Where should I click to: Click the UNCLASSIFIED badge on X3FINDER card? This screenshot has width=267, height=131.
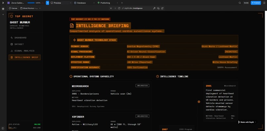(142, 116)
